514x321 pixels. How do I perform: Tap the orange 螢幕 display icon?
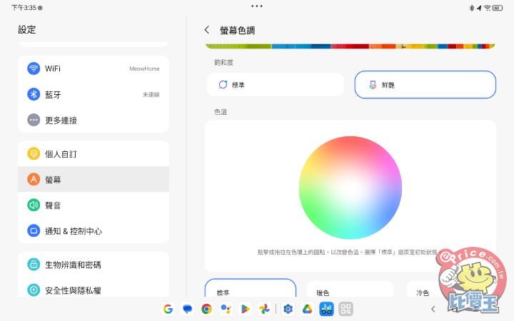point(34,179)
